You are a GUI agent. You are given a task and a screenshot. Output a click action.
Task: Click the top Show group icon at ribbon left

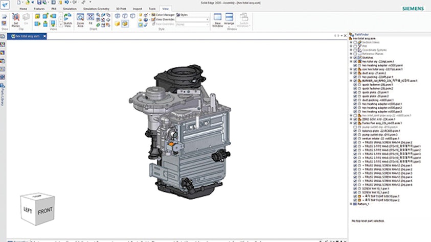(x=4, y=17)
